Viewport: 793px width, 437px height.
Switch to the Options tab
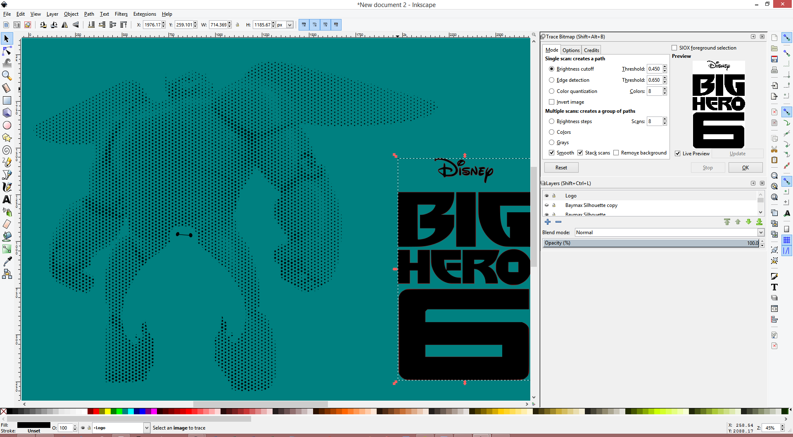(x=571, y=50)
